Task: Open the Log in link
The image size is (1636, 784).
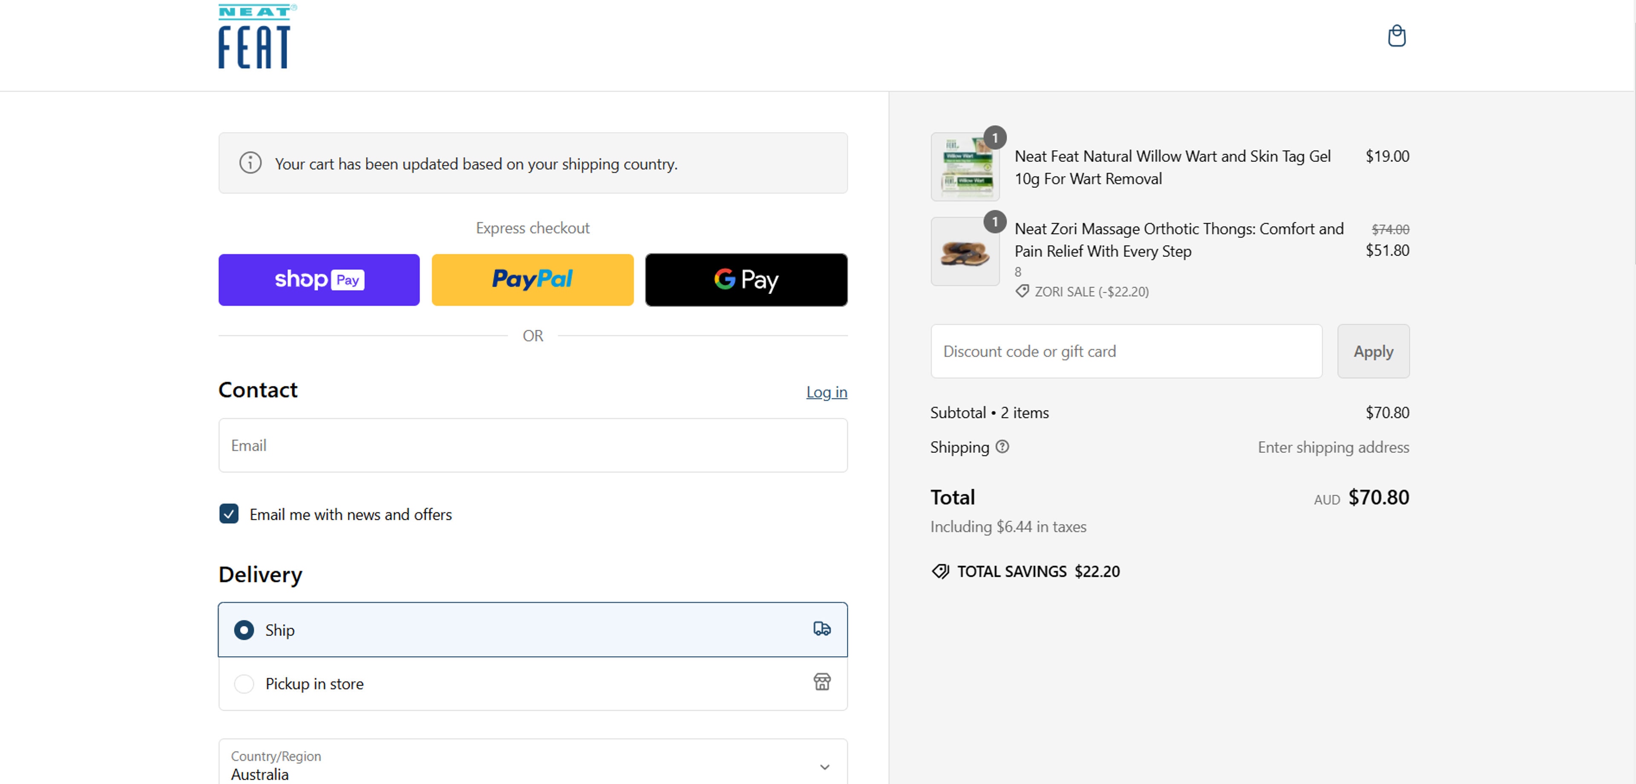Action: click(826, 392)
